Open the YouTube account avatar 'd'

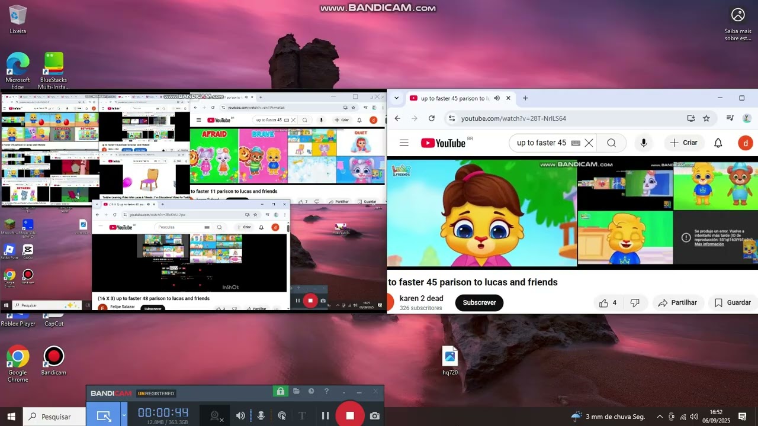click(745, 143)
